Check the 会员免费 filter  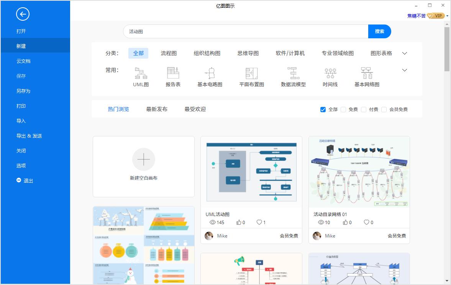[x=384, y=109]
